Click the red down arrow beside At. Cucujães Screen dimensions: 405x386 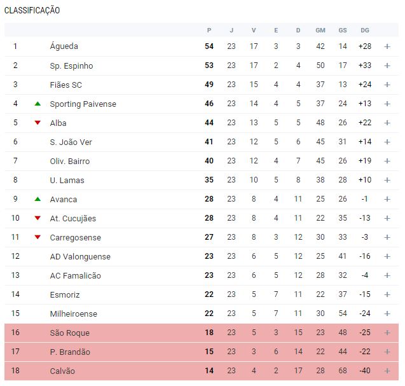[38, 218]
